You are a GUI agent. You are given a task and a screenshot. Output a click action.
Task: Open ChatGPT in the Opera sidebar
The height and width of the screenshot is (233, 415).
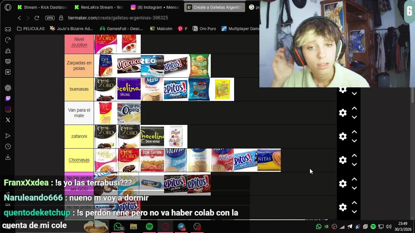(8, 88)
